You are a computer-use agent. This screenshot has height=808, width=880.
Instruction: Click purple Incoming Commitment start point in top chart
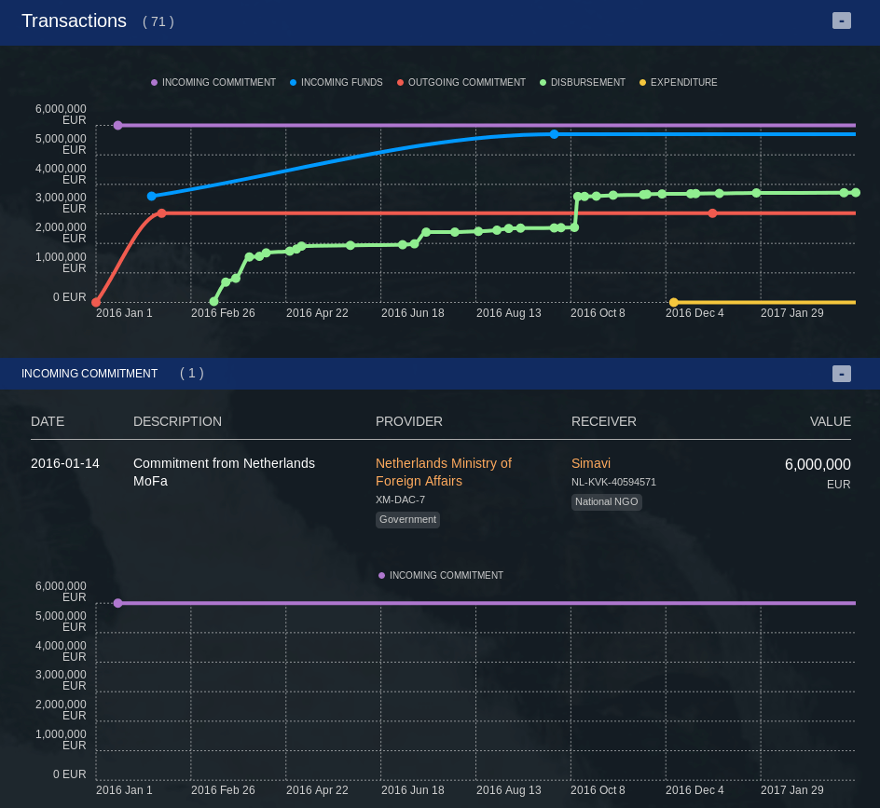(x=117, y=125)
